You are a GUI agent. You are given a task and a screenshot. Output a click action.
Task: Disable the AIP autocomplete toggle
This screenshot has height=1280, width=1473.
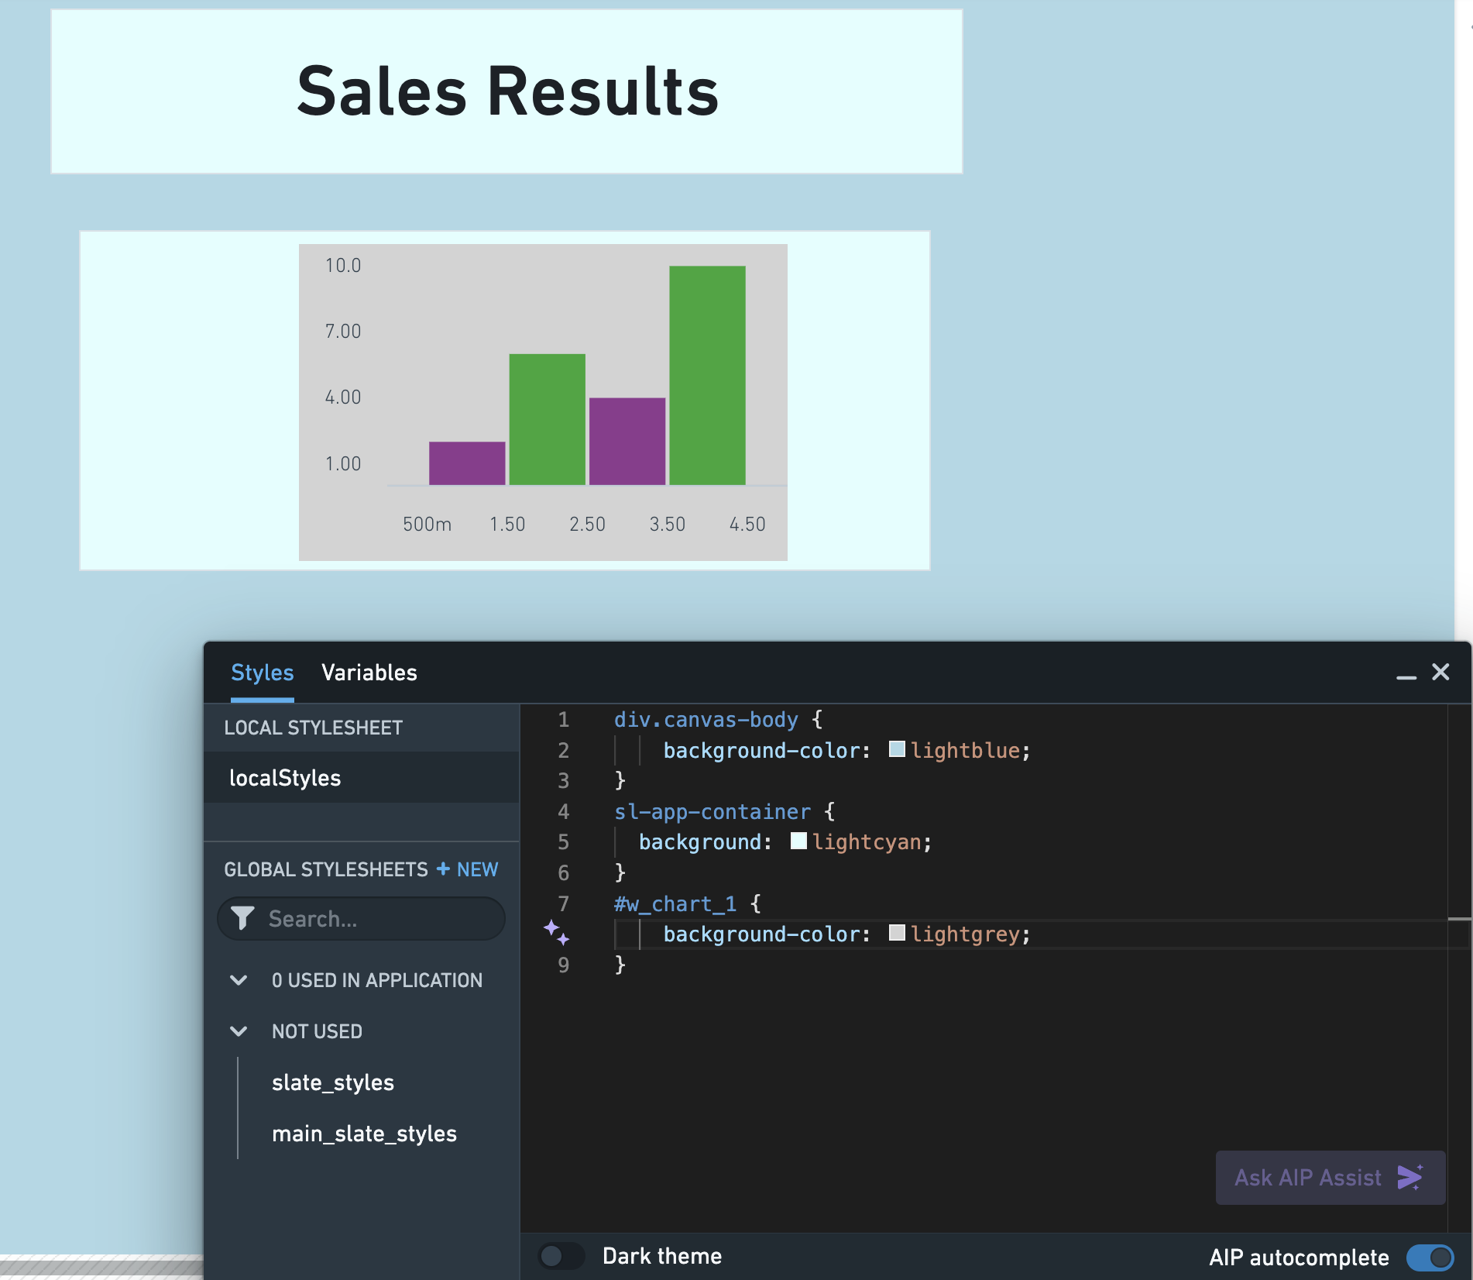(x=1430, y=1257)
